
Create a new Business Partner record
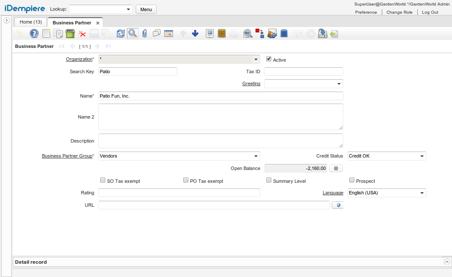(x=46, y=33)
